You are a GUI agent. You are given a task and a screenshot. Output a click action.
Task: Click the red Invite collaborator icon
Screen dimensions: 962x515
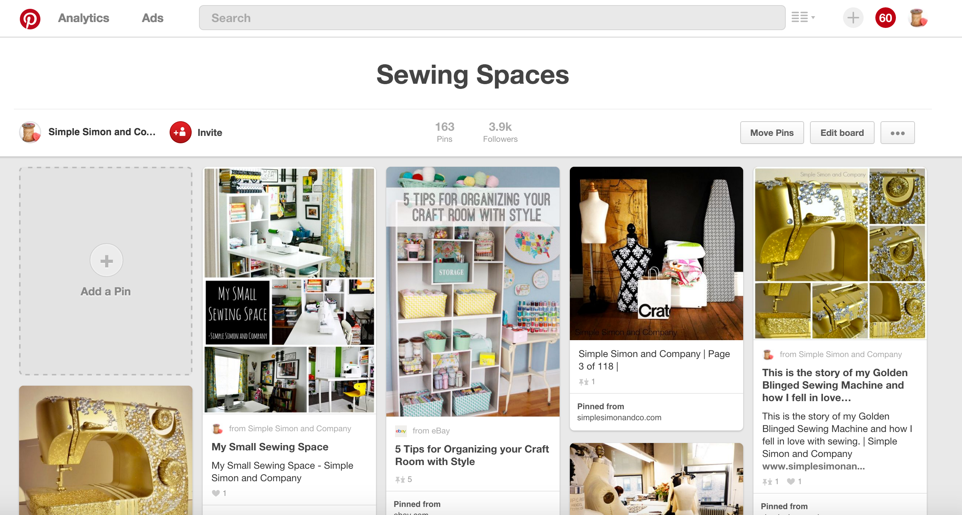pyautogui.click(x=180, y=132)
